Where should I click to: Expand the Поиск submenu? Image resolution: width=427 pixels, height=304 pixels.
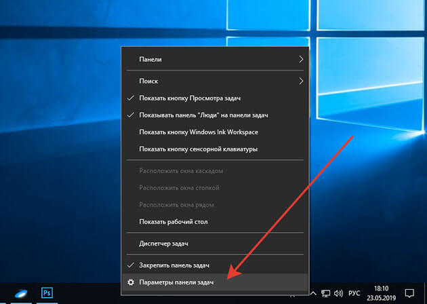[x=215, y=81]
